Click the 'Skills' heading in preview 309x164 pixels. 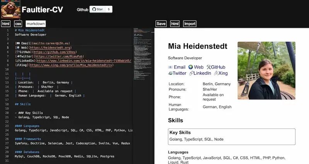point(175,120)
